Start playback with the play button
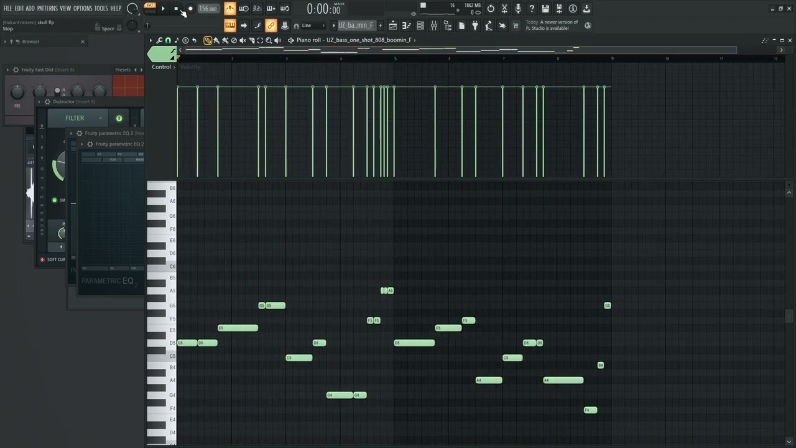796x448 pixels. point(163,9)
